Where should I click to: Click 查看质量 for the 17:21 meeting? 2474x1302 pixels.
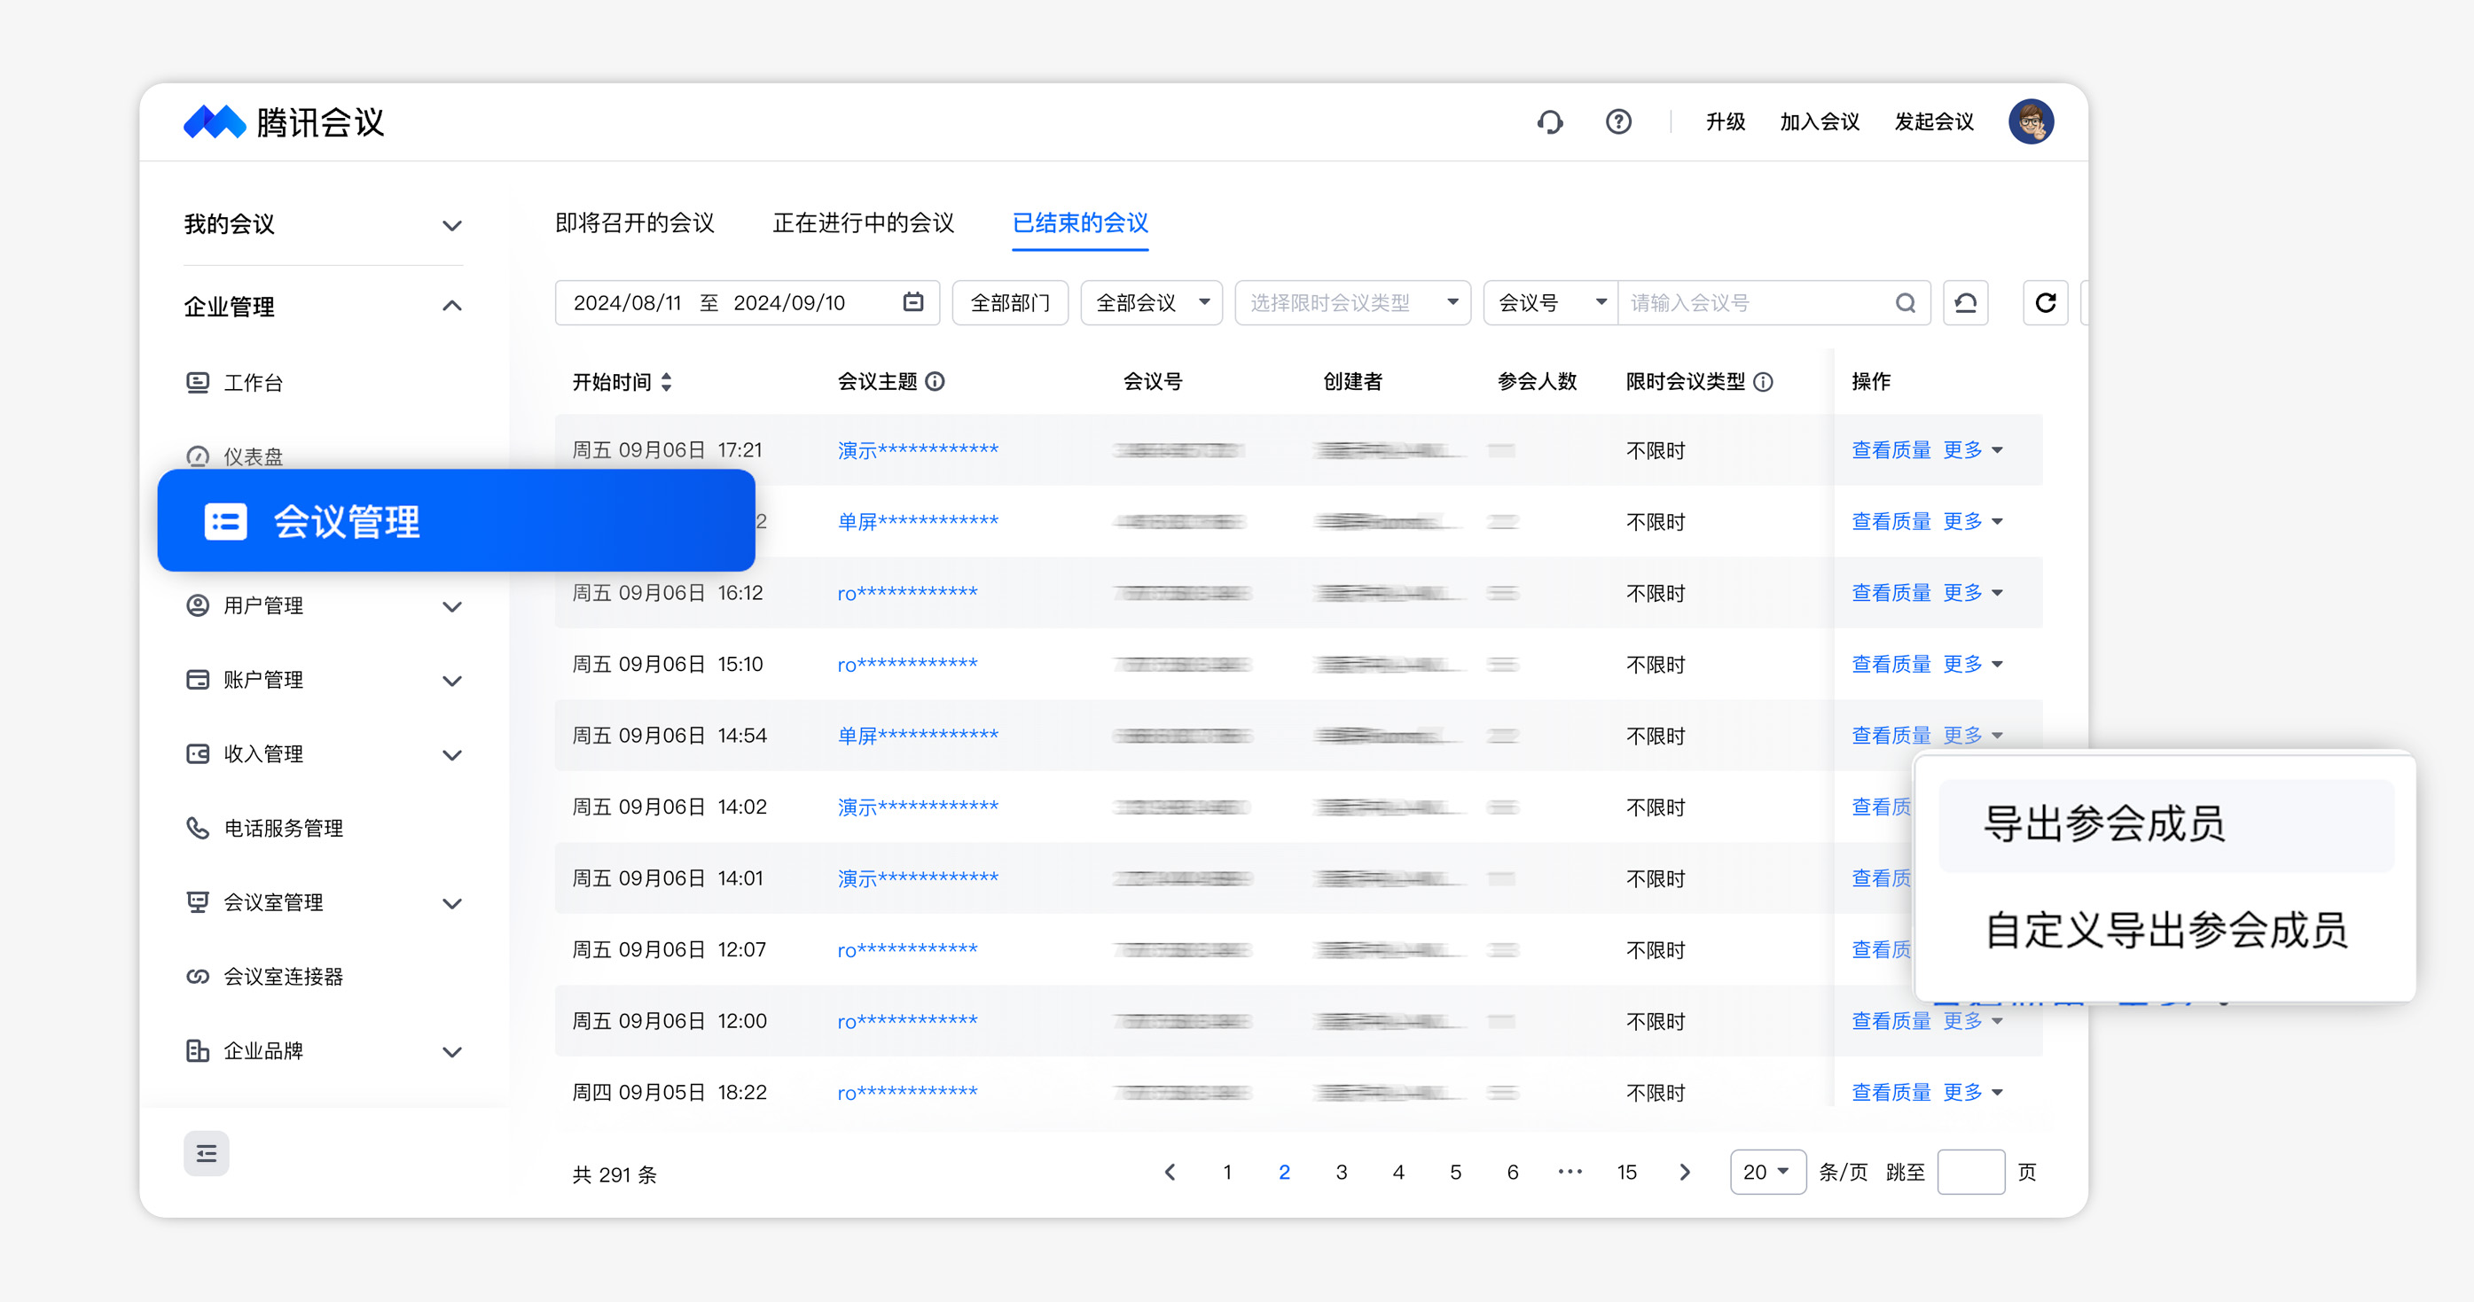[x=1890, y=450]
